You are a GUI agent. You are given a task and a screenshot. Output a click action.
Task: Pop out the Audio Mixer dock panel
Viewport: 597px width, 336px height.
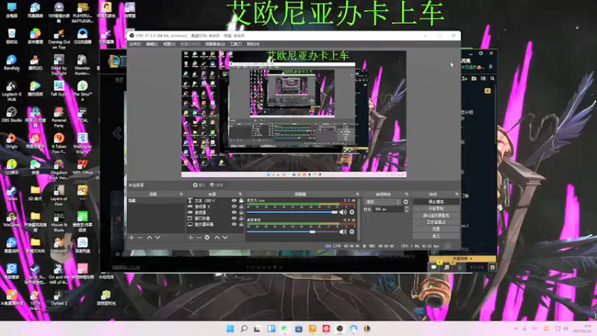coord(357,194)
